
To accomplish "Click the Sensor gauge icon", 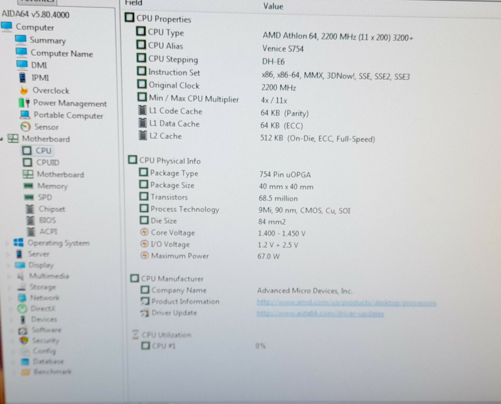I will (x=25, y=127).
